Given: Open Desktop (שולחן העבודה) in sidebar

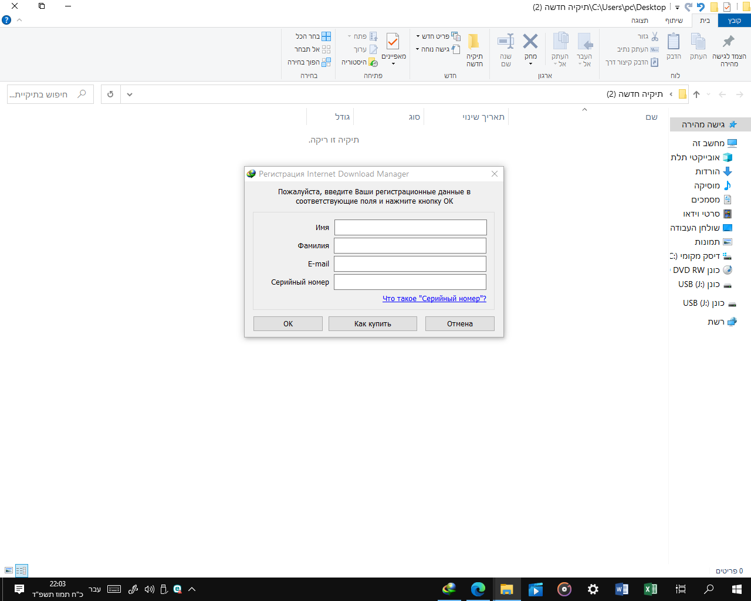Looking at the screenshot, I should tap(701, 228).
